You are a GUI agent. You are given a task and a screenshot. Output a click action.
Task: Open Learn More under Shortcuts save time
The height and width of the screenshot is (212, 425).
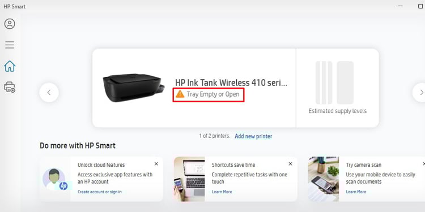tap(222, 192)
